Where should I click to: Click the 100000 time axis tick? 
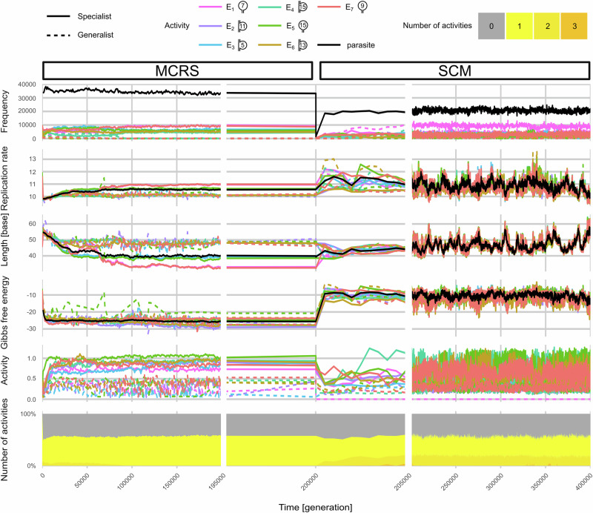coord(125,482)
